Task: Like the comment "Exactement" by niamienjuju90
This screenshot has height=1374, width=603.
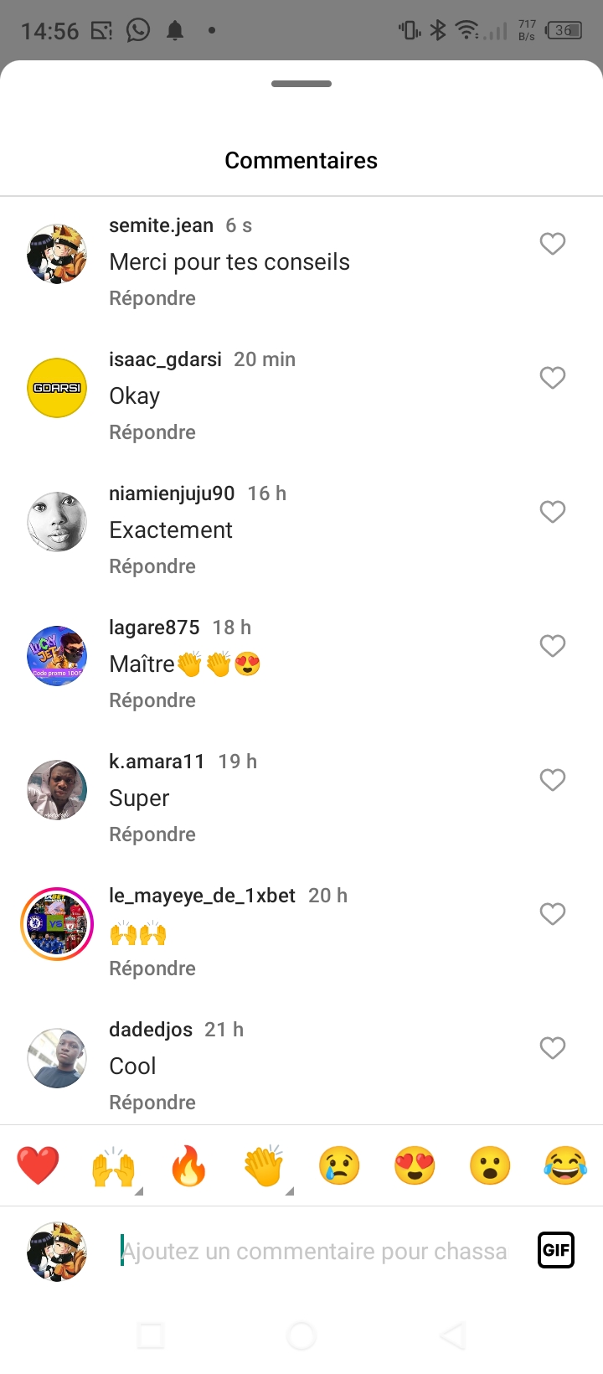Action: tap(553, 512)
